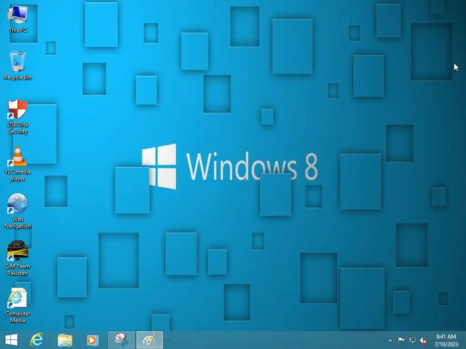
Task: Open File Explorer from the taskbar
Action: pos(65,340)
